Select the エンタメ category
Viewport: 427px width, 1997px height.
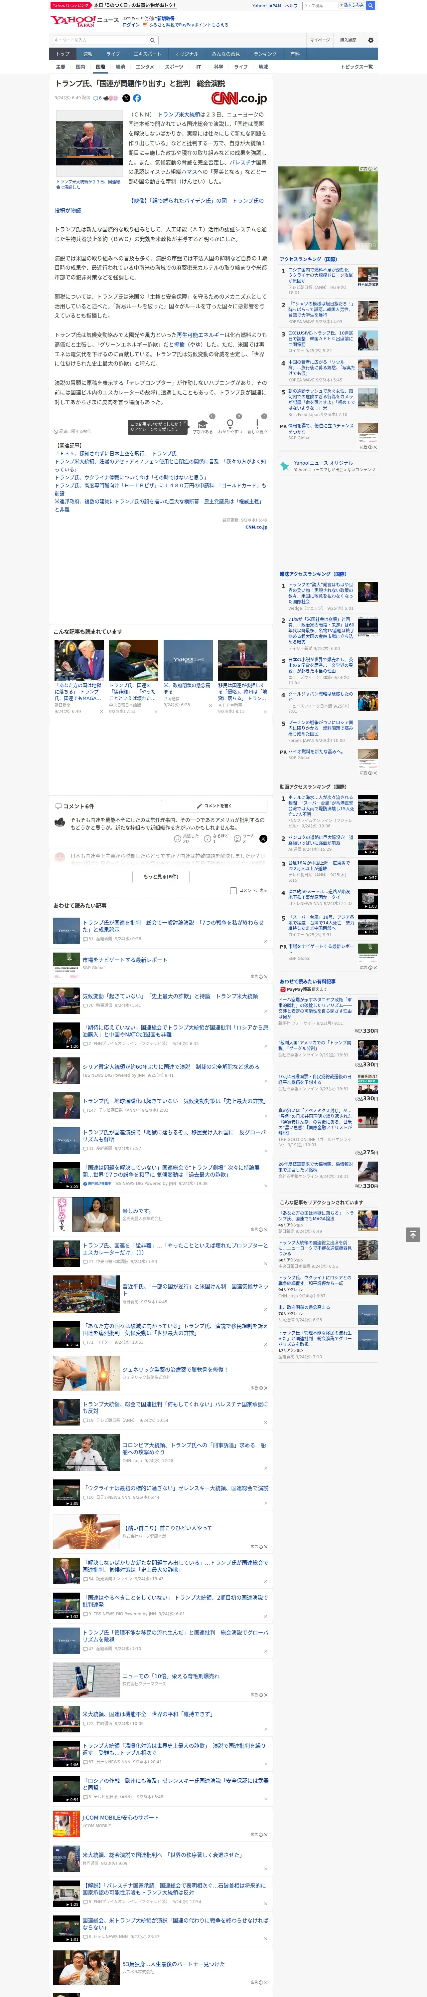tap(145, 67)
